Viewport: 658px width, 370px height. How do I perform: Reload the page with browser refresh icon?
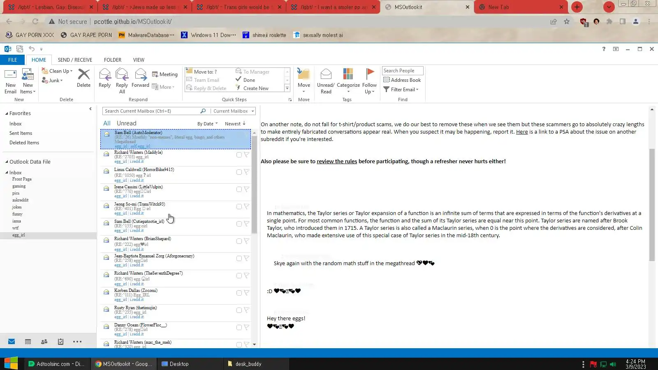click(35, 22)
